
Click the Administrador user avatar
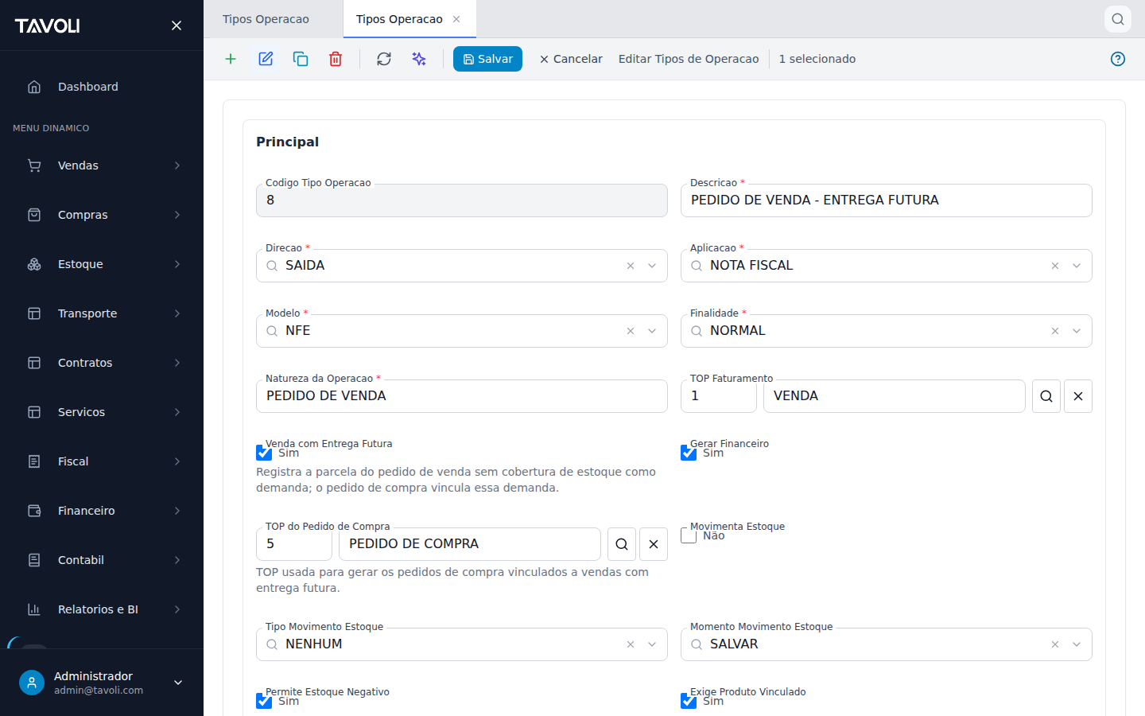(32, 683)
